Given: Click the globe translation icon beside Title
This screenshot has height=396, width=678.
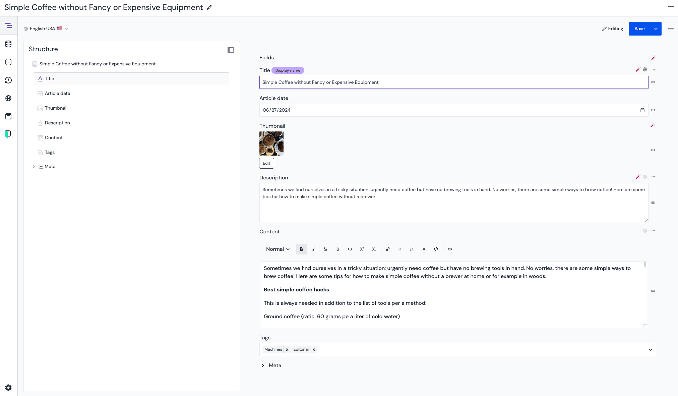Looking at the screenshot, I should 645,69.
